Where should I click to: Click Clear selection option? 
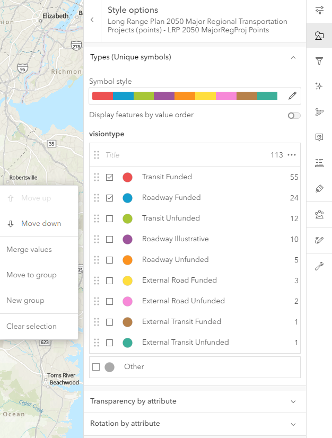click(x=31, y=327)
